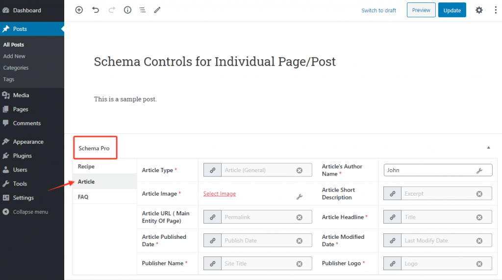Clear the Logo field
The image size is (502, 280).
click(x=479, y=264)
